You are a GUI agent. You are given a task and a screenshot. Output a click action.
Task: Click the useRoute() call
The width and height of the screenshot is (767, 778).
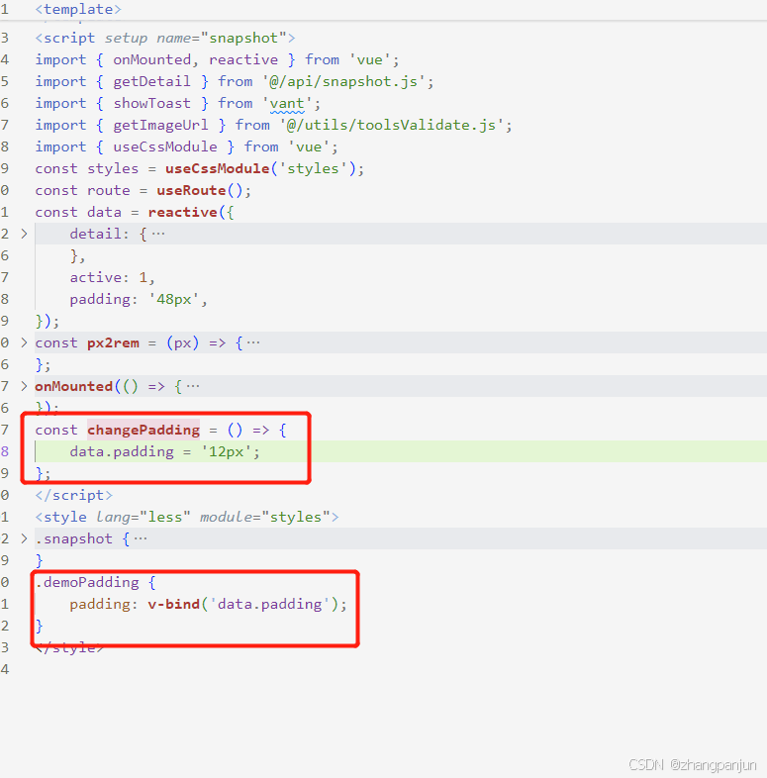[200, 191]
